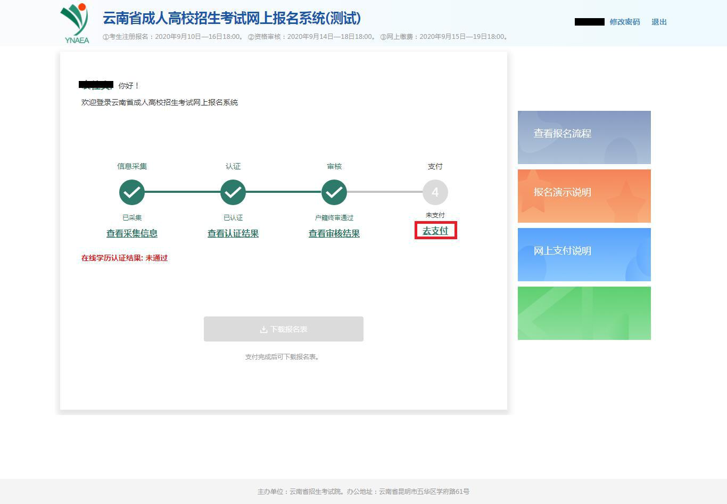Click the 去支付 payment link
The image size is (727, 504).
pyautogui.click(x=435, y=230)
